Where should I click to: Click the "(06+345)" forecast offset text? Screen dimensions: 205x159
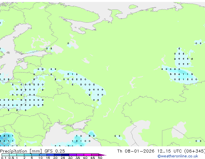[195, 151]
